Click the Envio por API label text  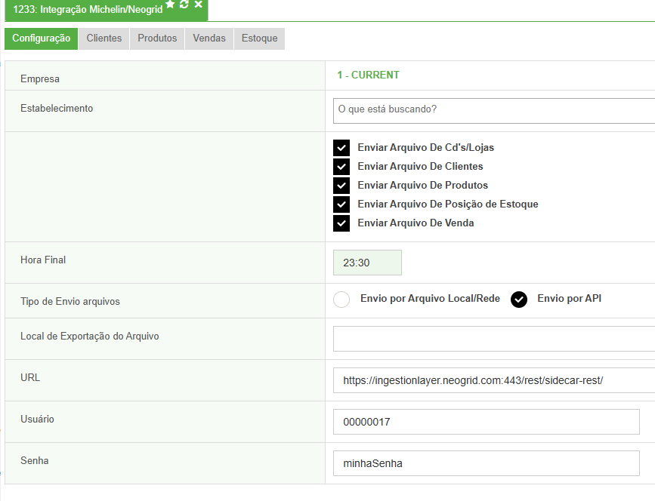(570, 299)
